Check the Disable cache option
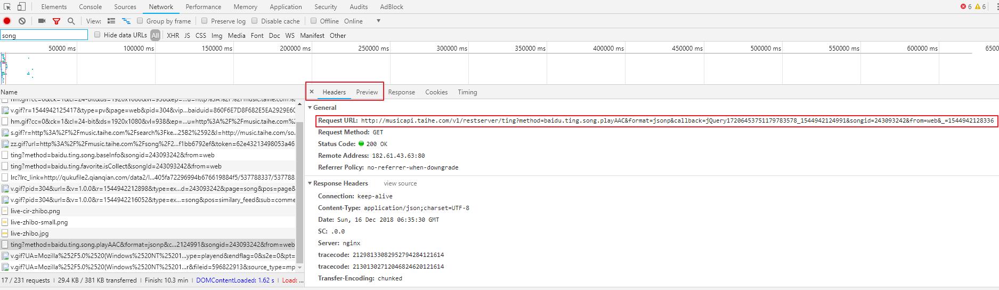 [255, 21]
